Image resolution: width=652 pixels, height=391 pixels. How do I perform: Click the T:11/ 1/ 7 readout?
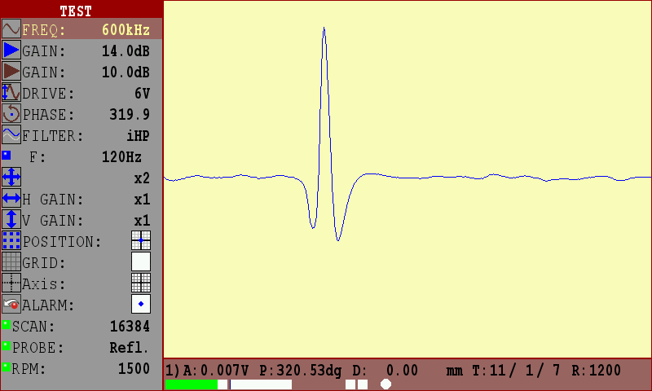pyautogui.click(x=516, y=370)
